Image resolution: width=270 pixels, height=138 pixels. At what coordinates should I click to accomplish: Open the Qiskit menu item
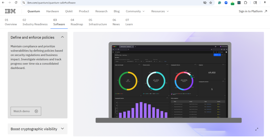[x=69, y=11]
